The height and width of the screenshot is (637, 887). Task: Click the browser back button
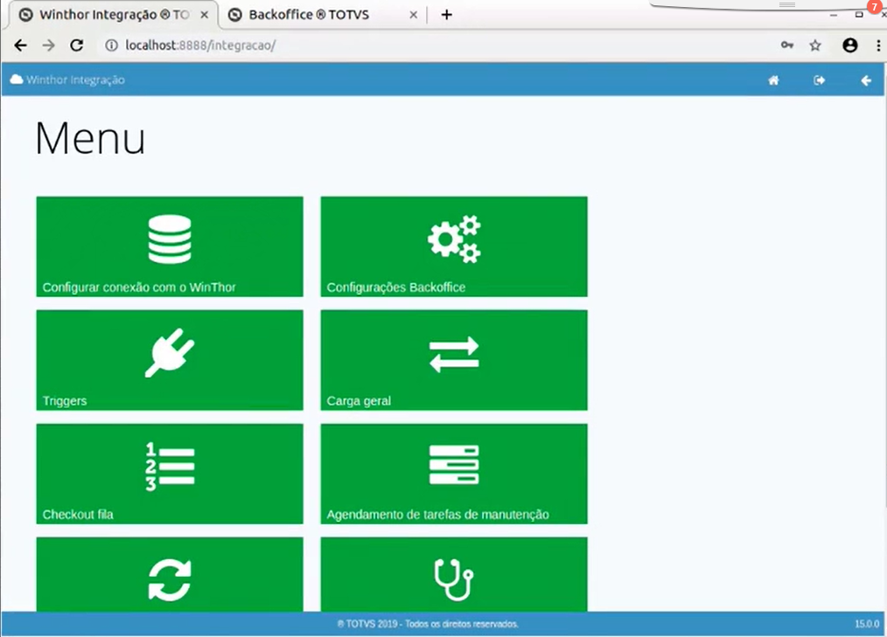[x=20, y=45]
